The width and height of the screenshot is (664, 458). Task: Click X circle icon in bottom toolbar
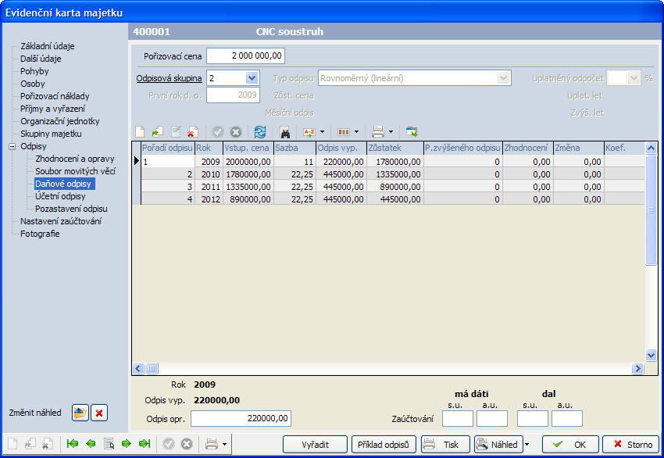click(x=187, y=444)
